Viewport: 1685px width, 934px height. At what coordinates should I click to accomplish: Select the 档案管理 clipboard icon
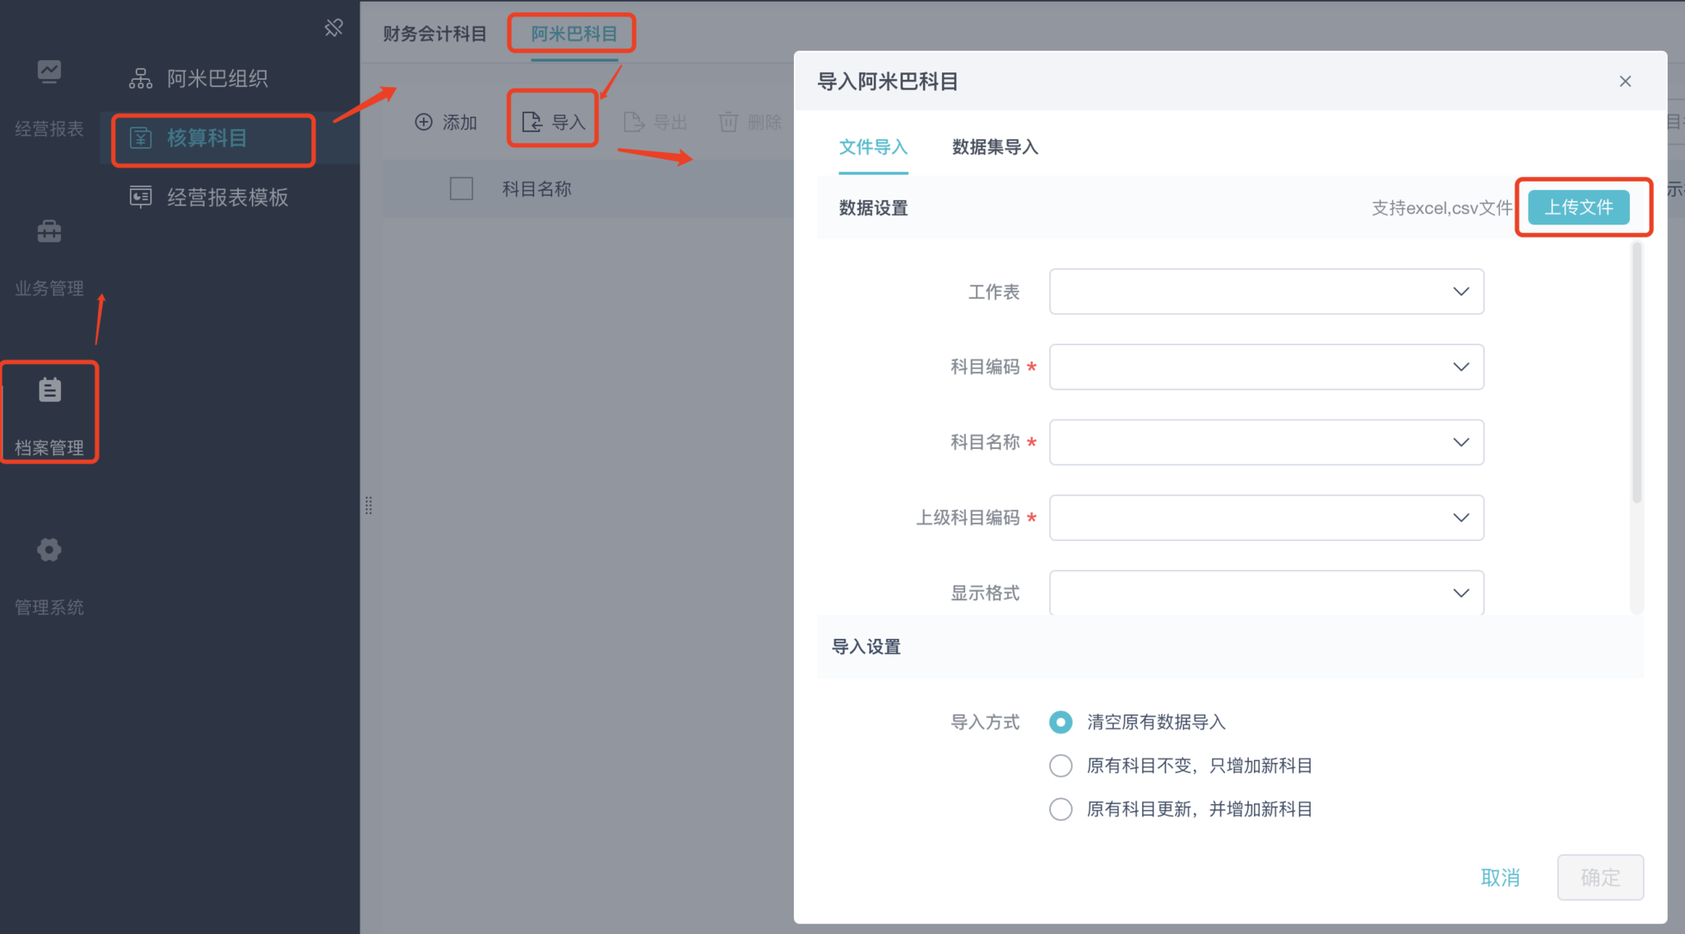(x=49, y=390)
